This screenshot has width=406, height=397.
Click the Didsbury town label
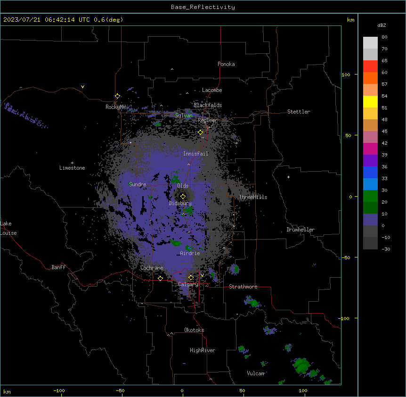pos(180,203)
